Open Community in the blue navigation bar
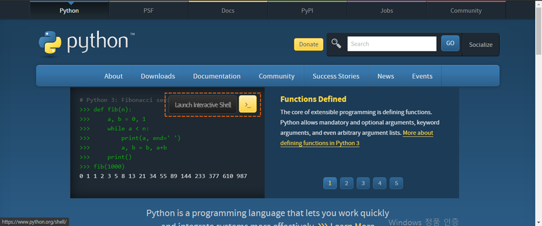This screenshot has width=542, height=226. point(277,76)
